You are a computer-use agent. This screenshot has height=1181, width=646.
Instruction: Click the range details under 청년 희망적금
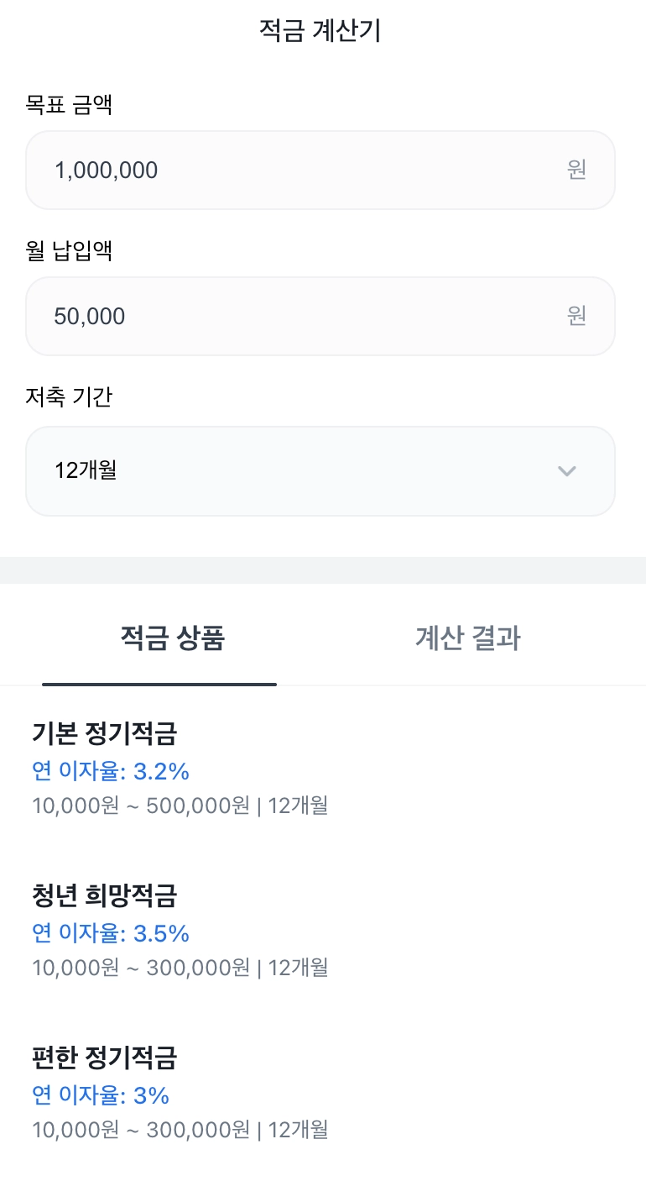180,968
